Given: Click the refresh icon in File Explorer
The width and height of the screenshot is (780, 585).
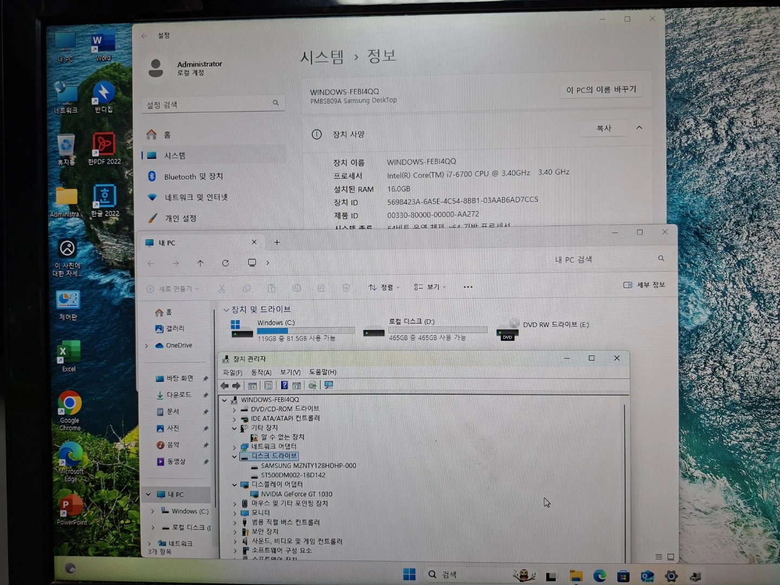Looking at the screenshot, I should pos(225,263).
